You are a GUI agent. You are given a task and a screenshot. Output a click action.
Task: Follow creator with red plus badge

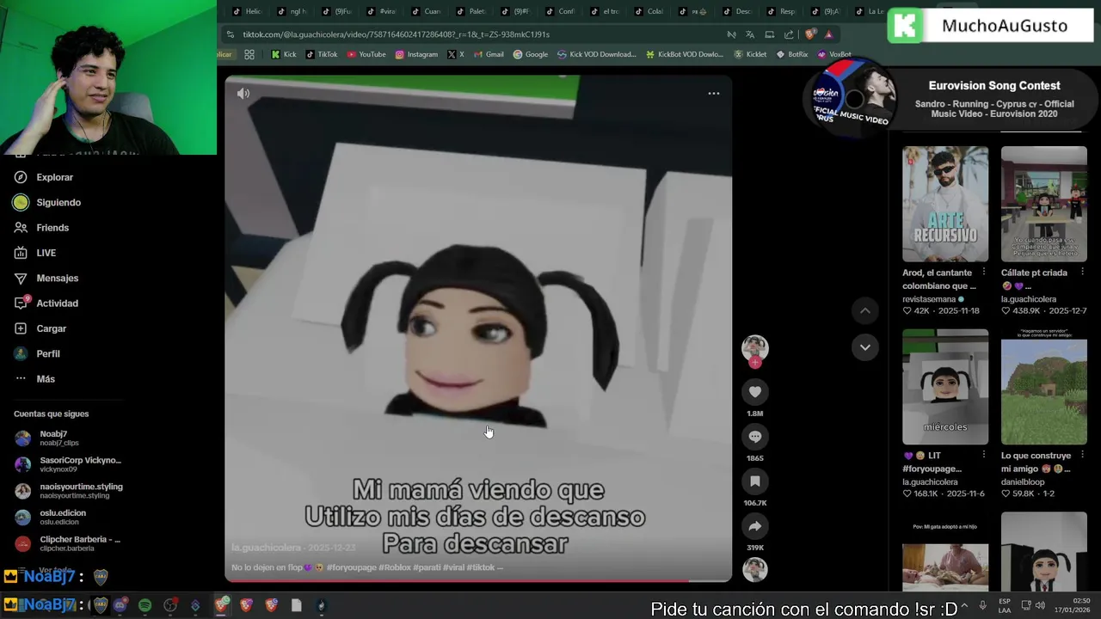tap(755, 363)
